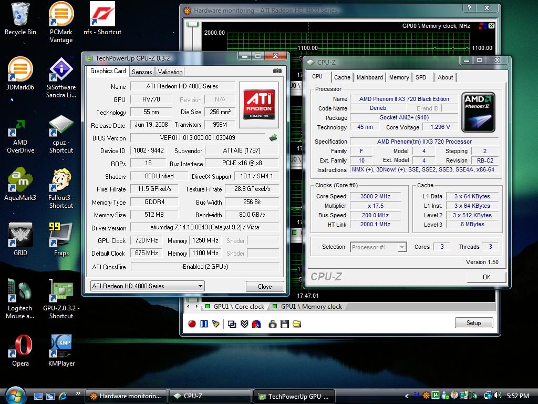Select the GPU1 \ Core clock tab
538x404 pixels.
(235, 307)
